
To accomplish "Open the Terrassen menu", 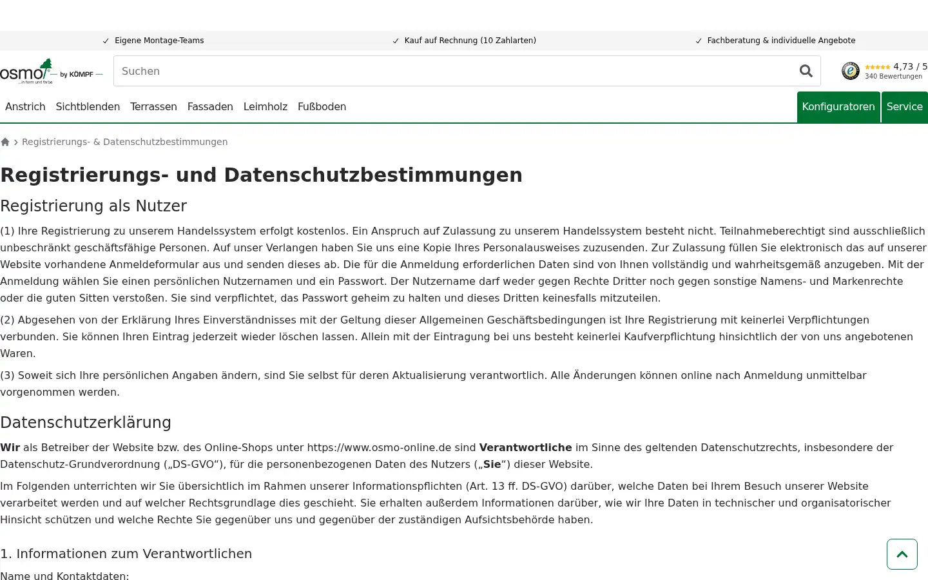I will tap(153, 107).
